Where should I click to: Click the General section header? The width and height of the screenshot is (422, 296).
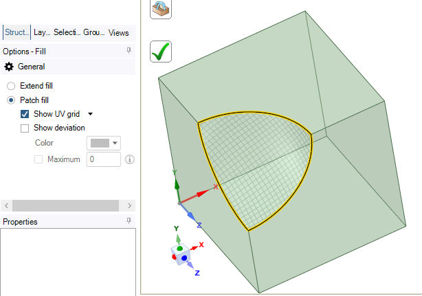point(68,67)
